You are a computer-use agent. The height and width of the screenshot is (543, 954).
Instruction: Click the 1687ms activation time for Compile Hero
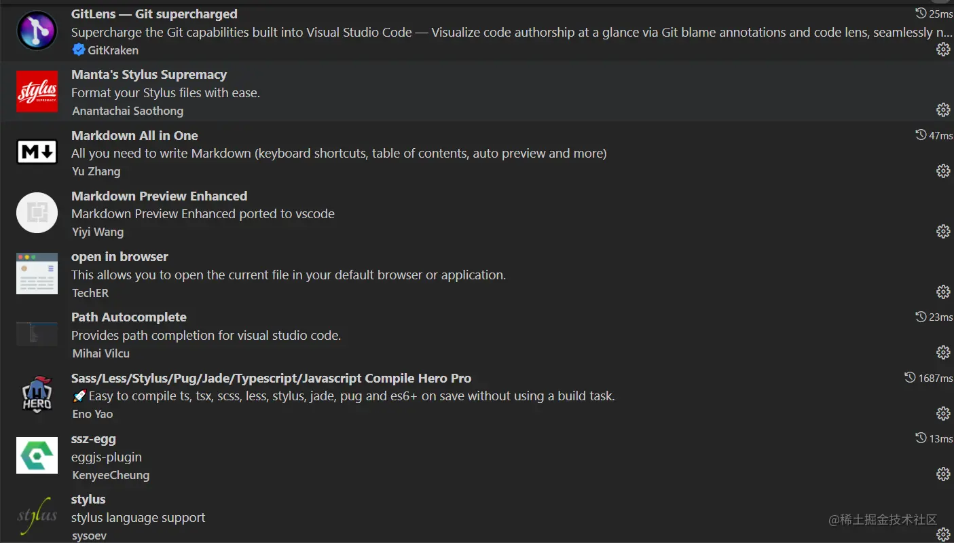coord(929,378)
